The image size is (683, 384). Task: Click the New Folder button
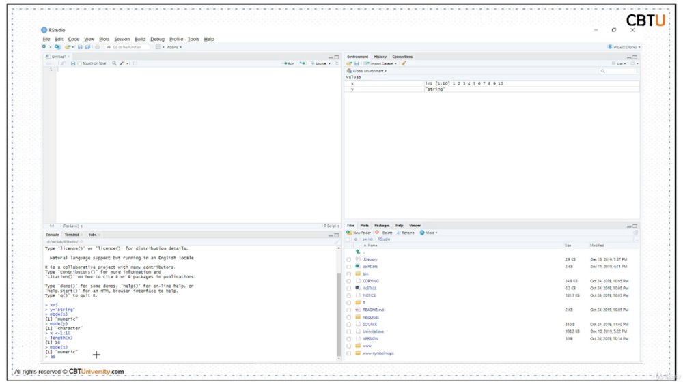click(359, 233)
